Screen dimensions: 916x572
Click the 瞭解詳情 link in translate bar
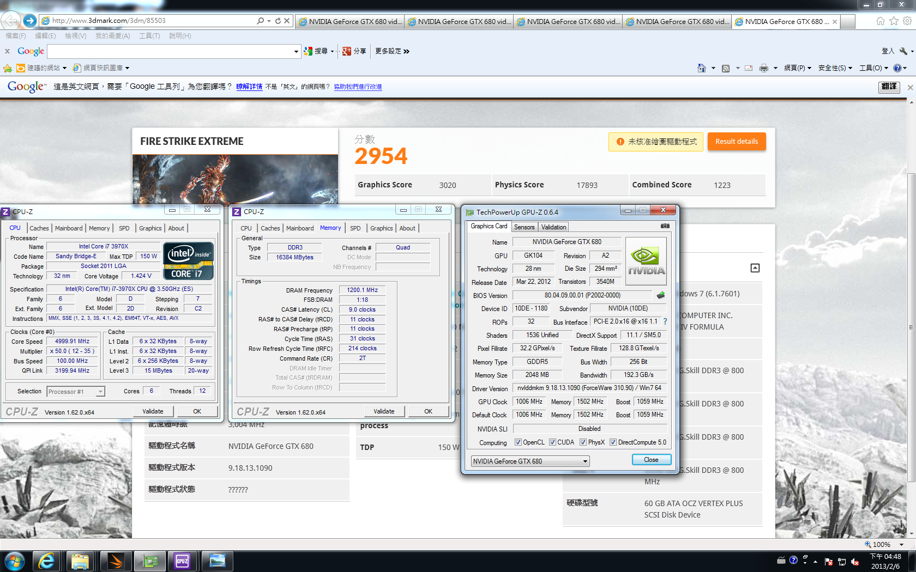(249, 87)
